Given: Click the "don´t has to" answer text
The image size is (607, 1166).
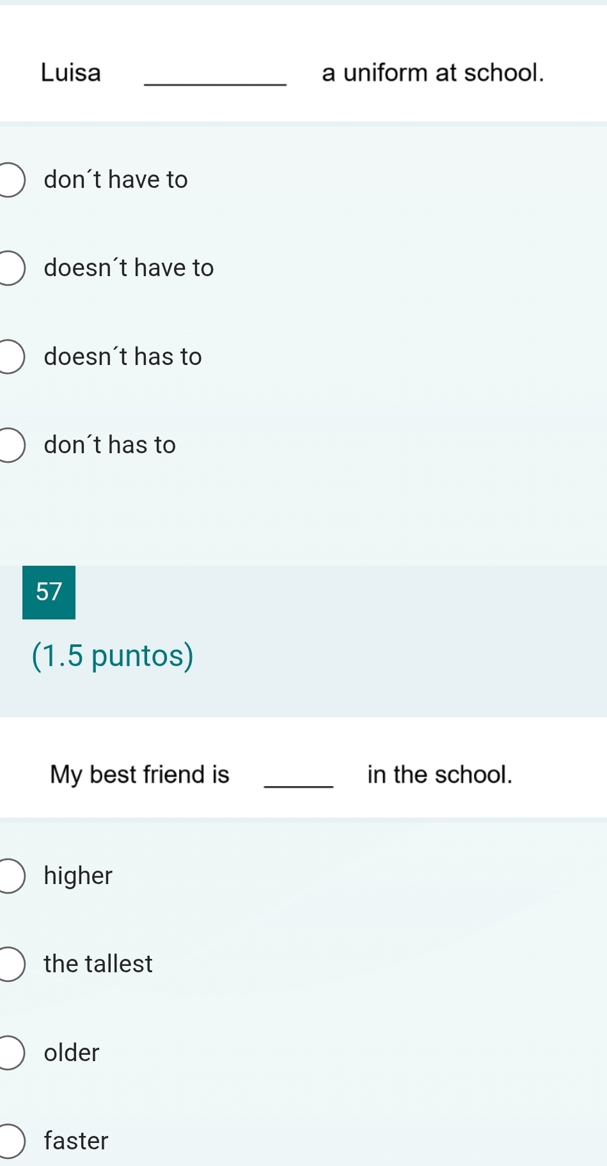Looking at the screenshot, I should (x=109, y=445).
